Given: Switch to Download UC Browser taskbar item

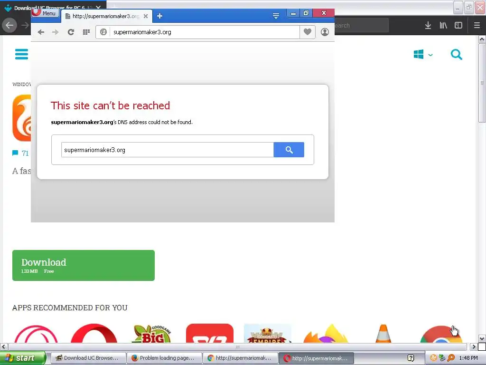Looking at the screenshot, I should tap(88, 358).
